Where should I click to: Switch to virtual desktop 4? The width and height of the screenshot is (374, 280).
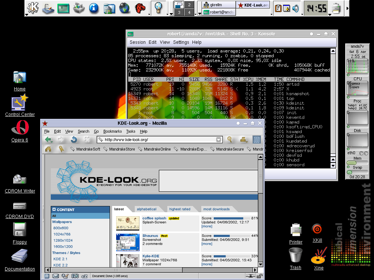pyautogui.click(x=190, y=12)
